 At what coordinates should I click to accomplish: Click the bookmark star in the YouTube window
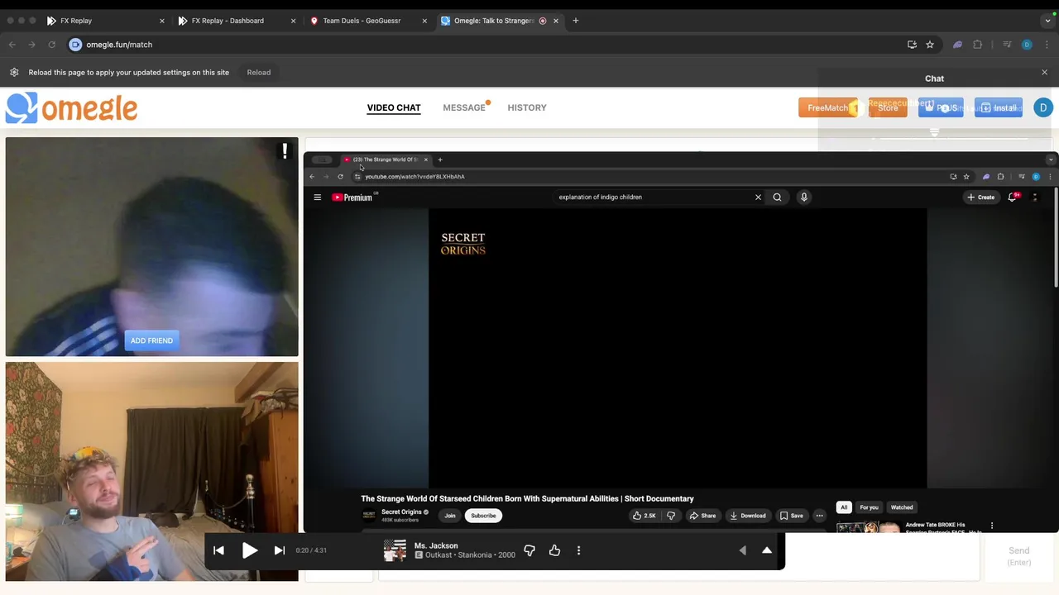(966, 176)
